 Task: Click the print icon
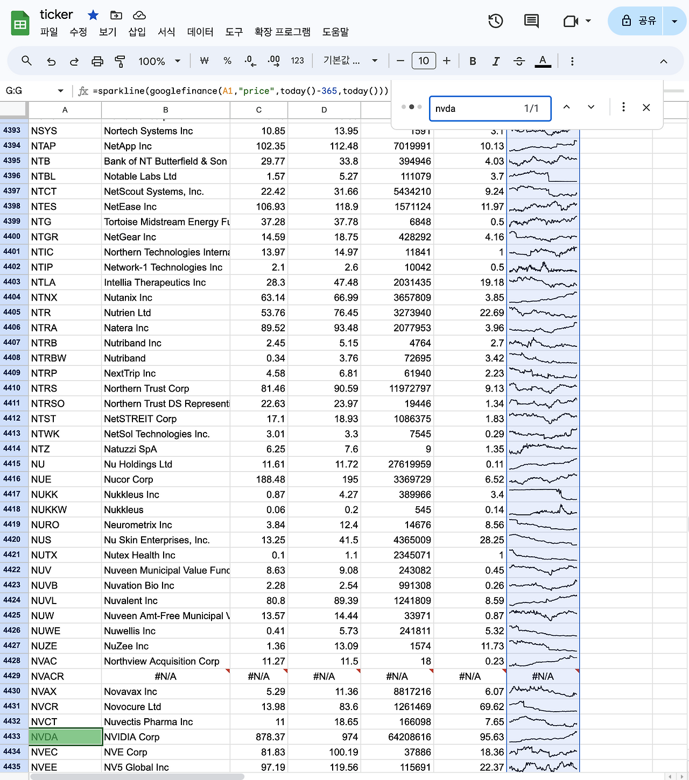pyautogui.click(x=97, y=61)
